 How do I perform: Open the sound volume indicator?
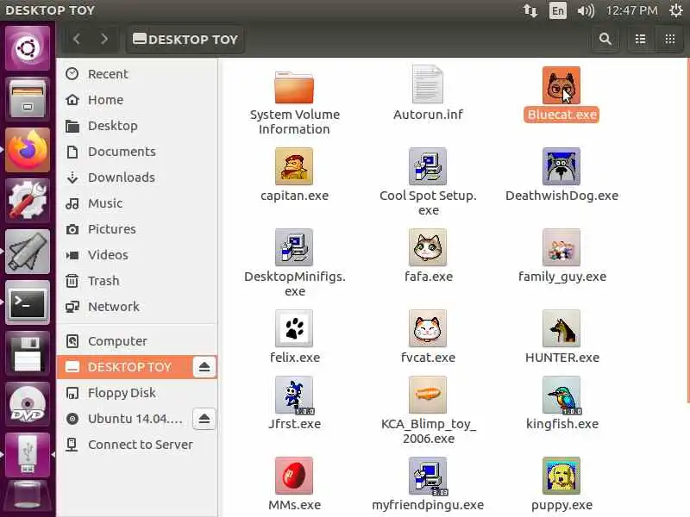coord(586,10)
